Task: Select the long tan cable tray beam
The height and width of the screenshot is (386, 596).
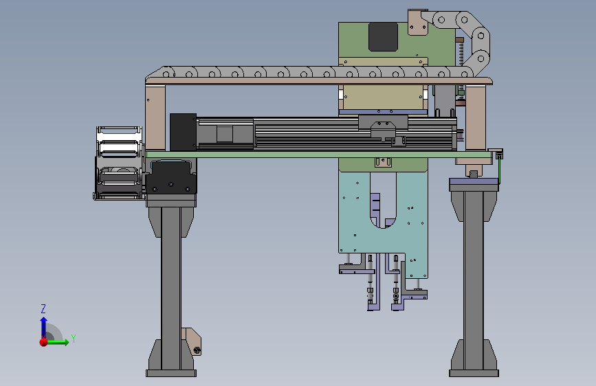Action: pyautogui.click(x=319, y=80)
